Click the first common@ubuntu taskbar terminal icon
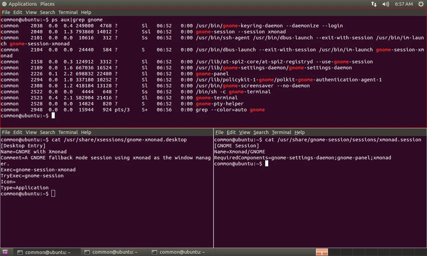Screen dimensions: 427x256 pos(20,252)
